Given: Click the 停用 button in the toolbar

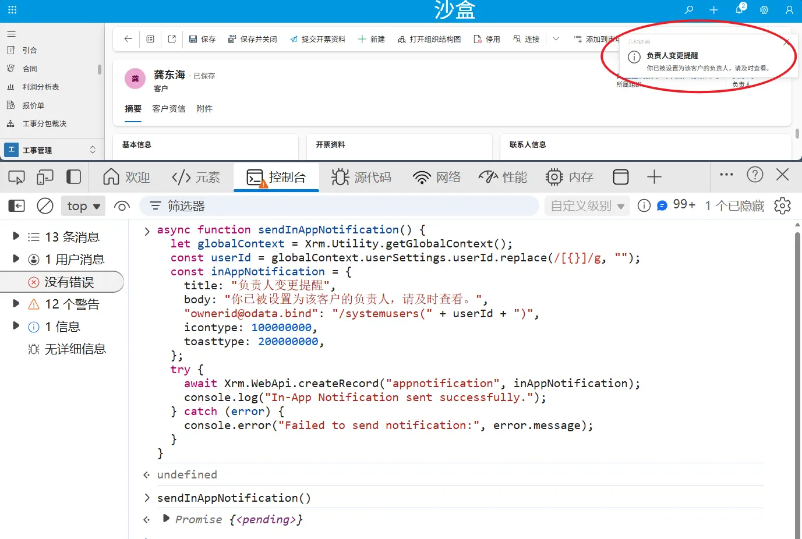Looking at the screenshot, I should [x=486, y=38].
